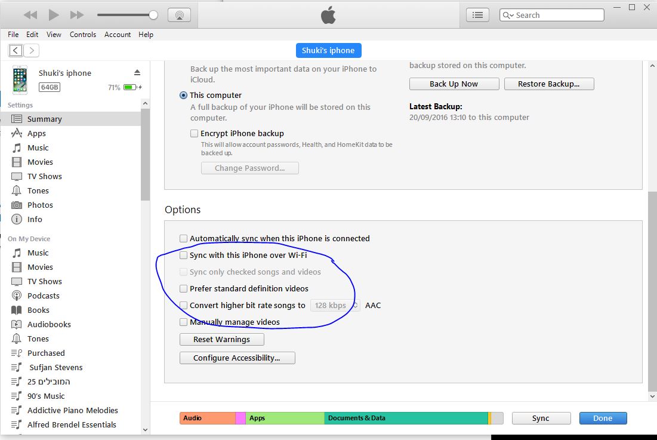The image size is (657, 440).
Task: Open Addictive Piano Melodies playlist
Action: coord(71,410)
